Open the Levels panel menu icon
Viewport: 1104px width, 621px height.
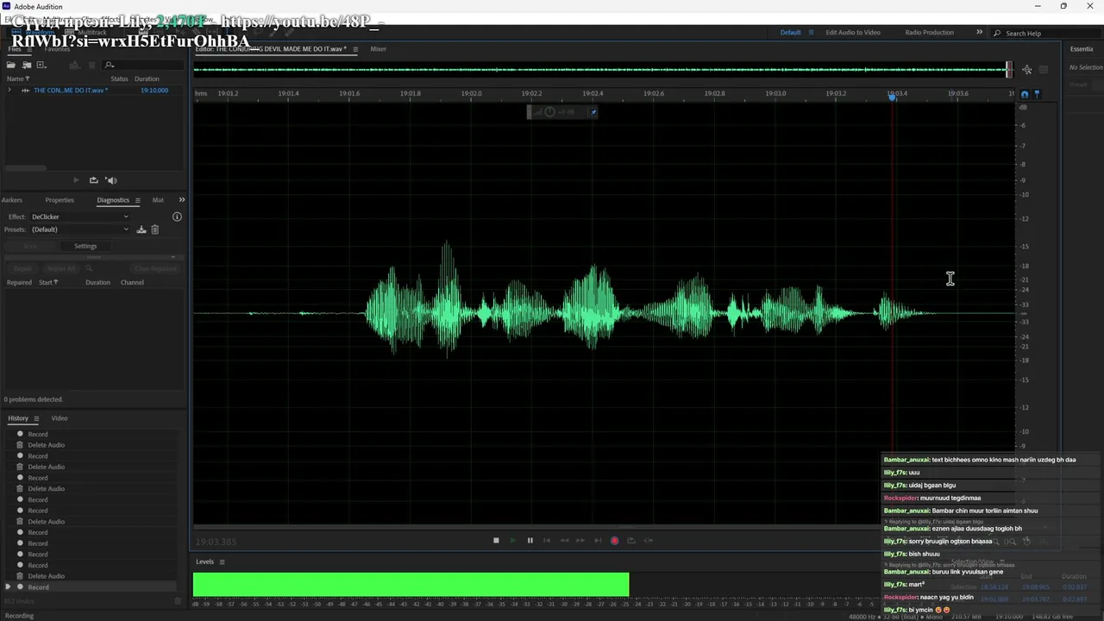222,562
